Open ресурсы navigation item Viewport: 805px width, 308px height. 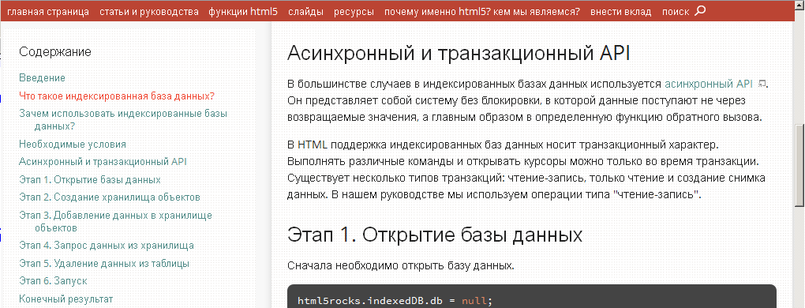click(x=354, y=11)
